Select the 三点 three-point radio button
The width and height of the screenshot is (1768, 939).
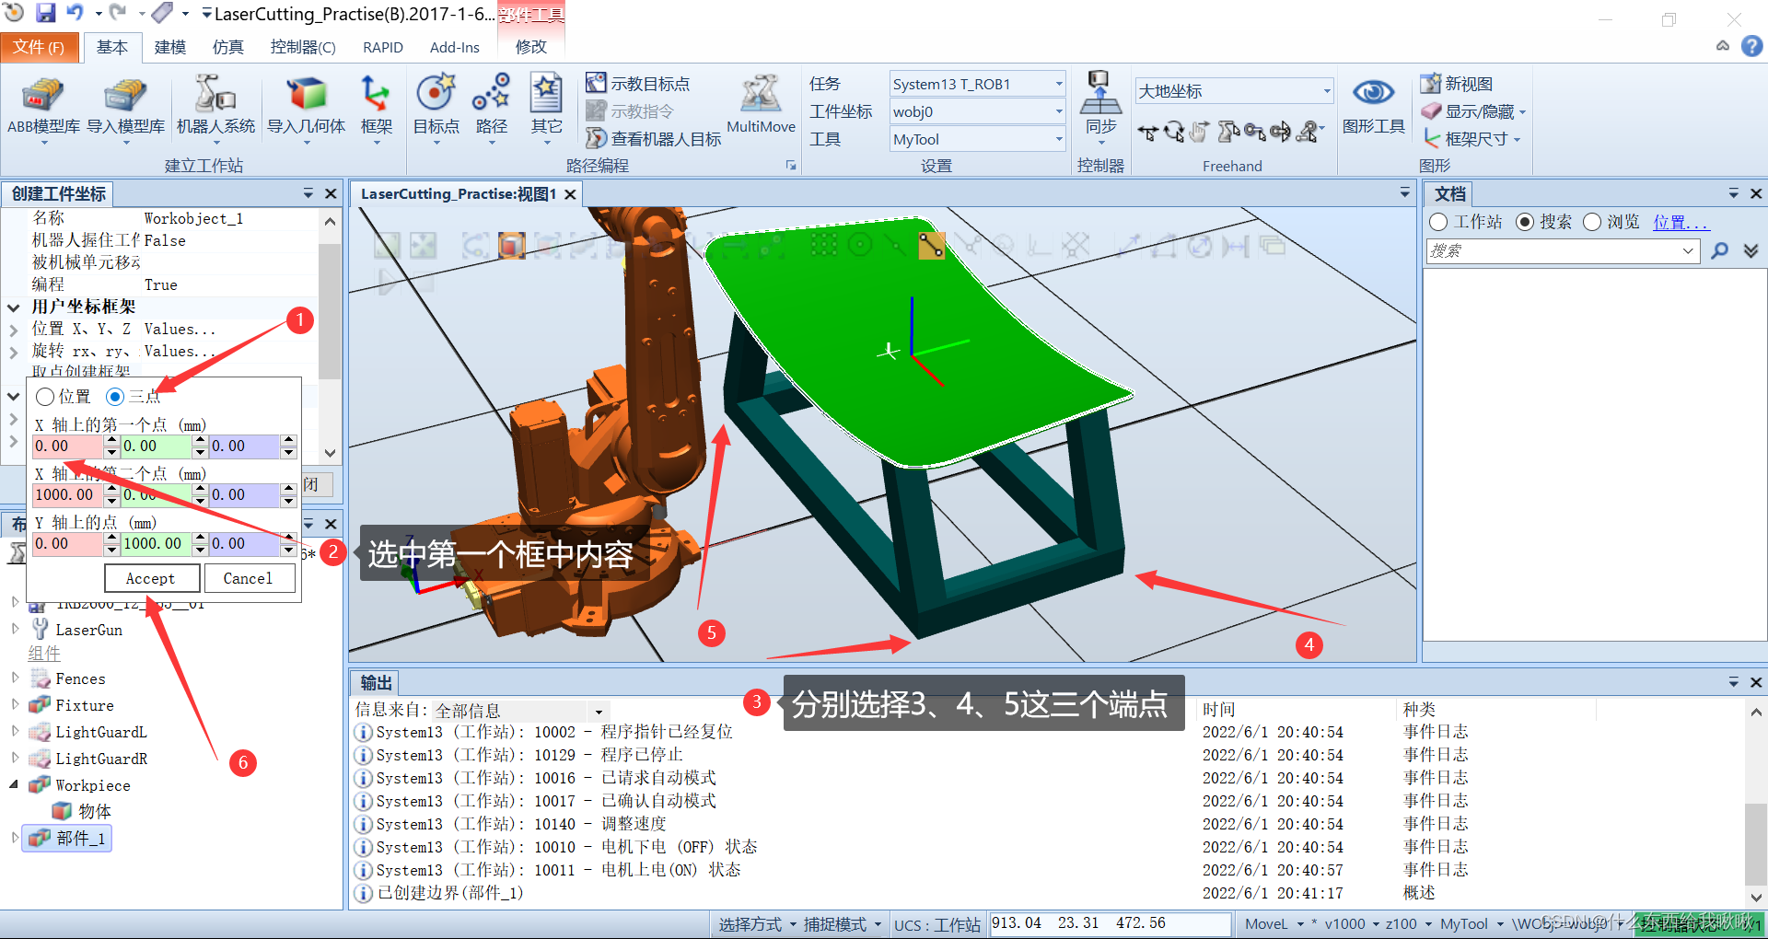pos(115,397)
